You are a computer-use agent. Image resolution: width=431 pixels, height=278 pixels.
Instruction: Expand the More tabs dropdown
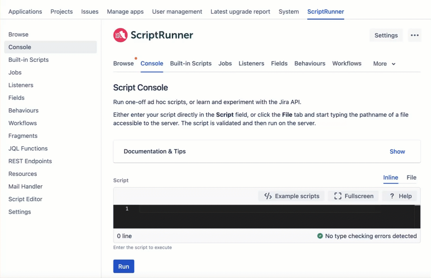(384, 63)
